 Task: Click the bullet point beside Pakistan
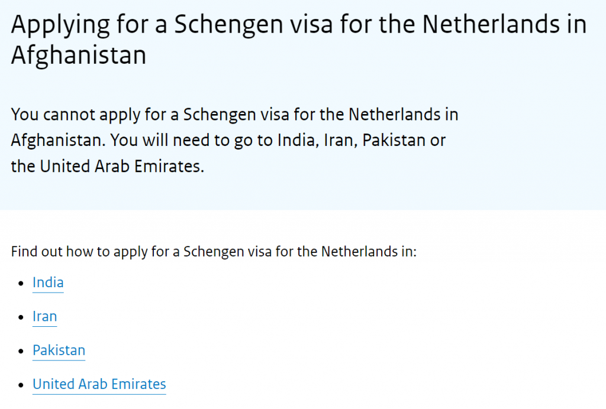click(22, 350)
